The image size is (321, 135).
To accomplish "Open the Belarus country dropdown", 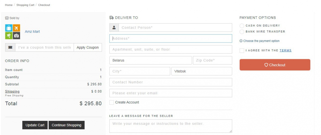I will point(150,60).
